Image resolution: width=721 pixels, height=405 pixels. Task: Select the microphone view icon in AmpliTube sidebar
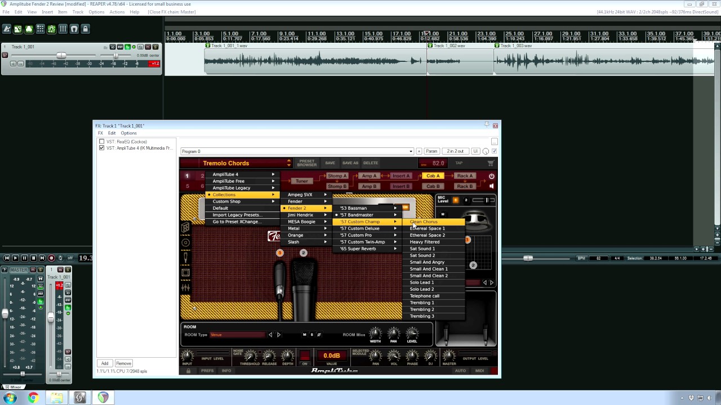tap(185, 257)
